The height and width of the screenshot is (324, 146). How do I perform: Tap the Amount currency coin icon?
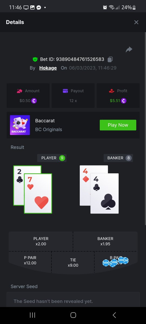34,101
